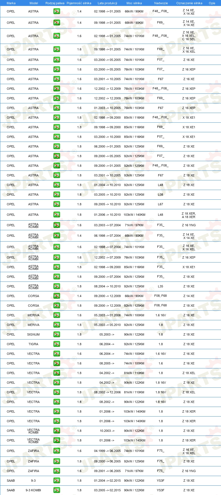Click the fuel icon in the ASTRA L67 row
Screen dimensions: 221x495
57,204
